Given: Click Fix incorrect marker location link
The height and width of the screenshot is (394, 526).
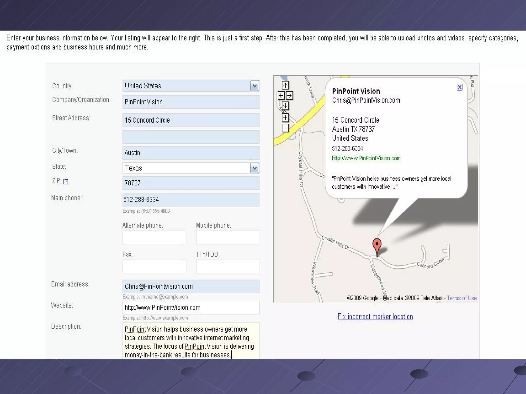Looking at the screenshot, I should click(x=375, y=317).
